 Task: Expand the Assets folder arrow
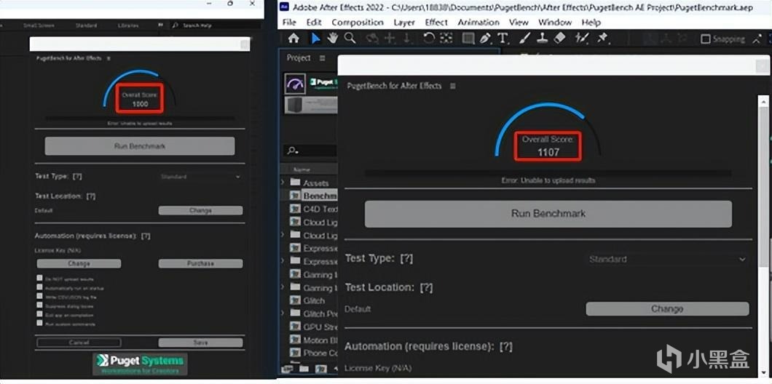coord(283,182)
